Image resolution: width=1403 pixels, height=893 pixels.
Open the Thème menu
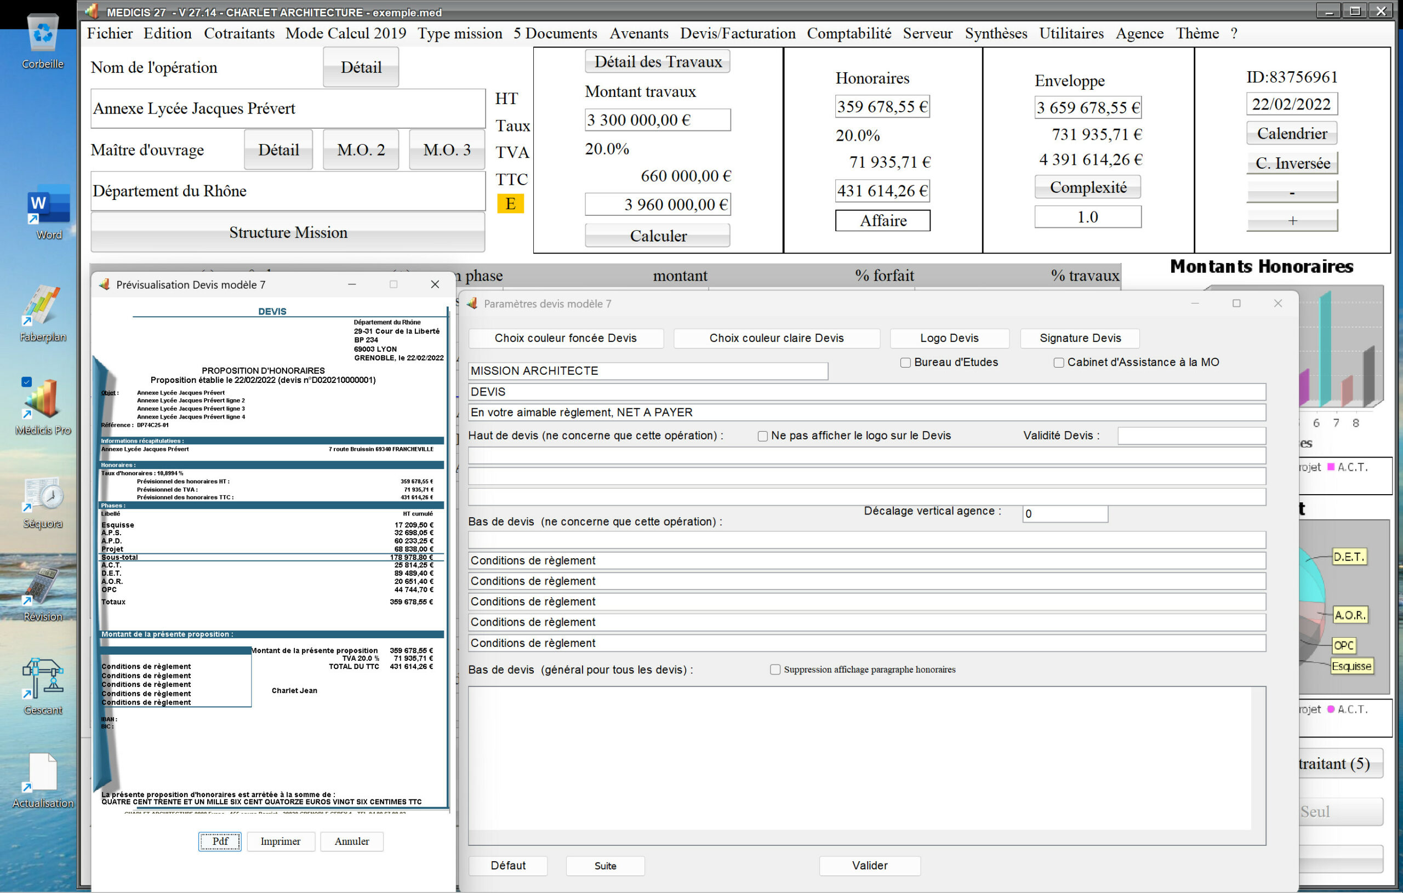click(x=1197, y=33)
